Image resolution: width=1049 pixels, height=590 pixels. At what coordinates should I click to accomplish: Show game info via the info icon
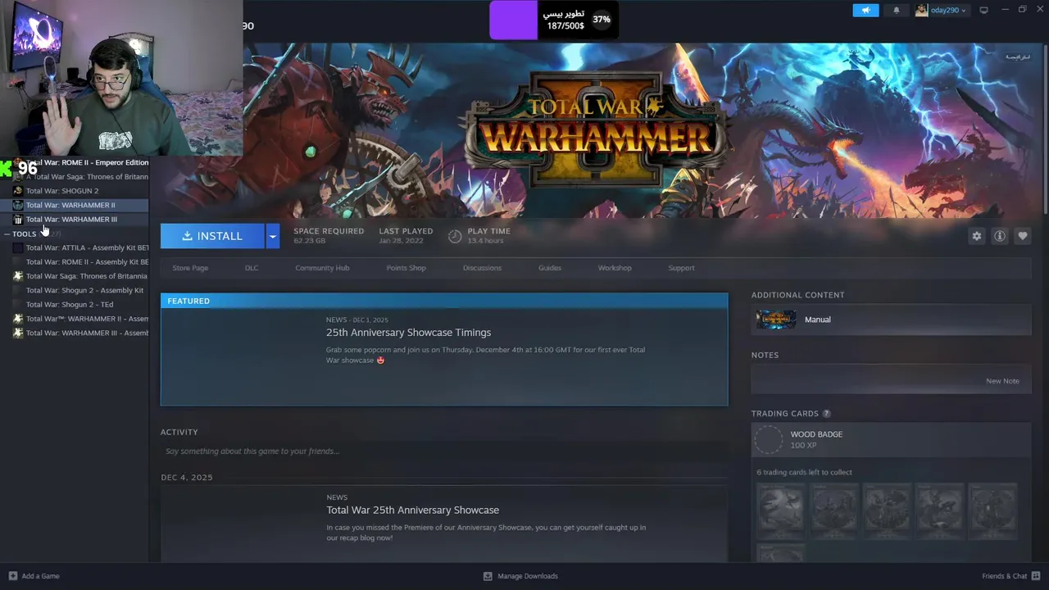999,236
